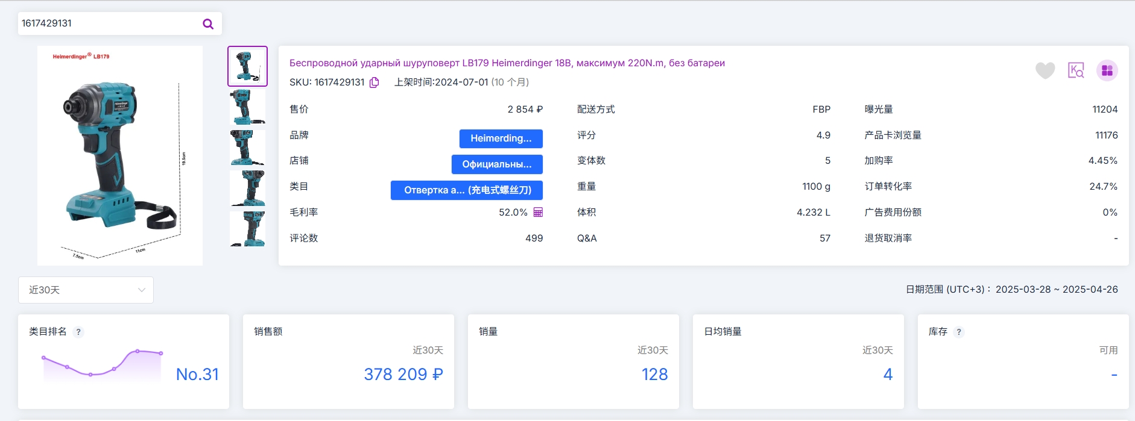Click the delivery method value FBP

point(821,109)
